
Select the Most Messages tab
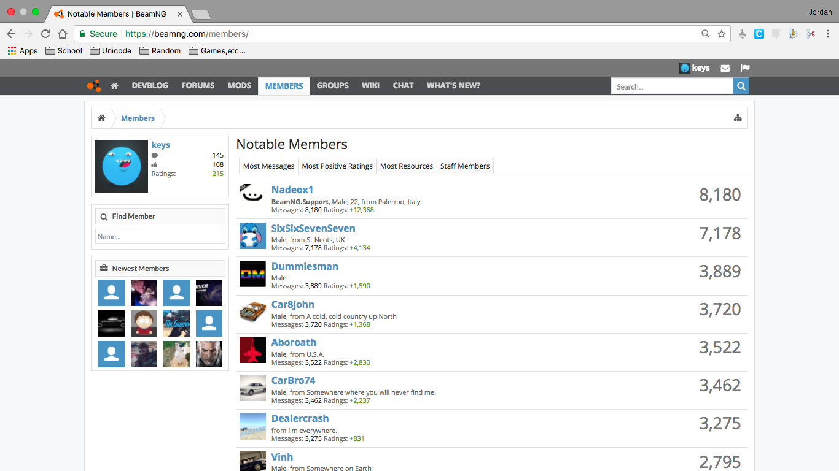coord(268,166)
